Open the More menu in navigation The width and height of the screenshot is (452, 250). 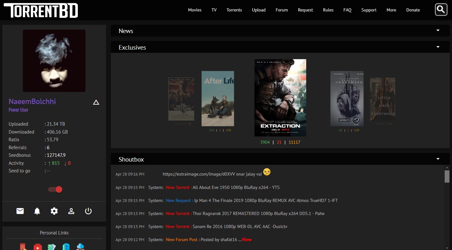coord(391,10)
